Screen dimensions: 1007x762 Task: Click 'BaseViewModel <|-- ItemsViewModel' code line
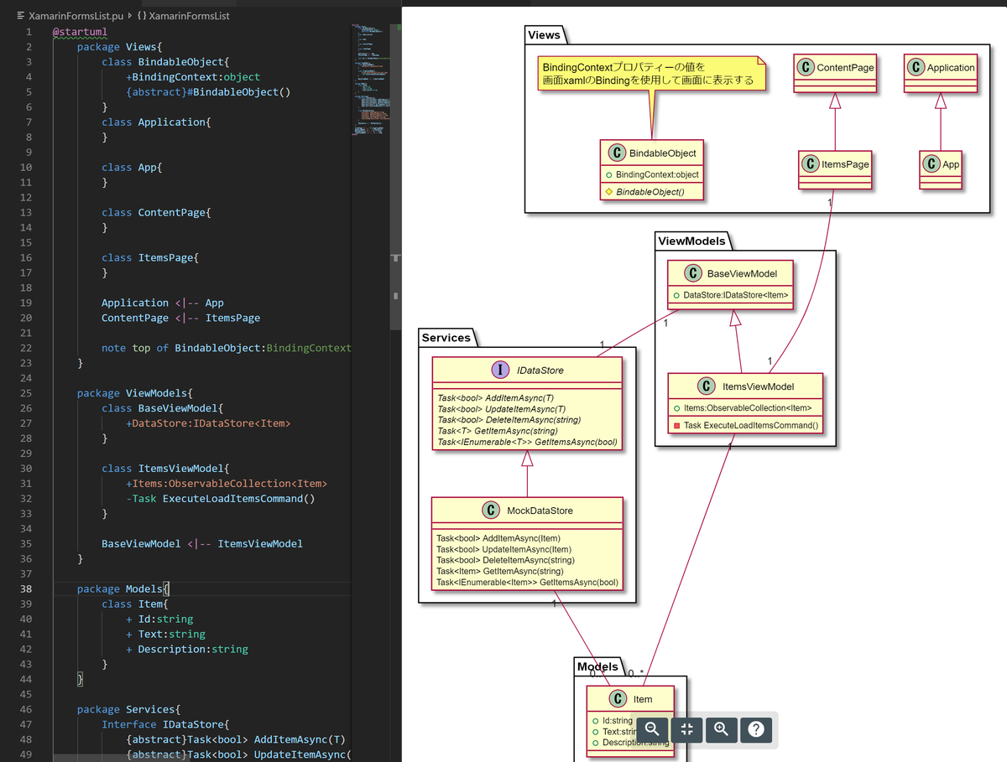click(x=202, y=544)
